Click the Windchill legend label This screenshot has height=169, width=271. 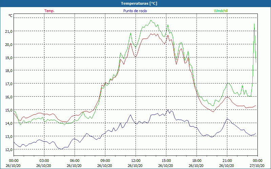(x=221, y=11)
